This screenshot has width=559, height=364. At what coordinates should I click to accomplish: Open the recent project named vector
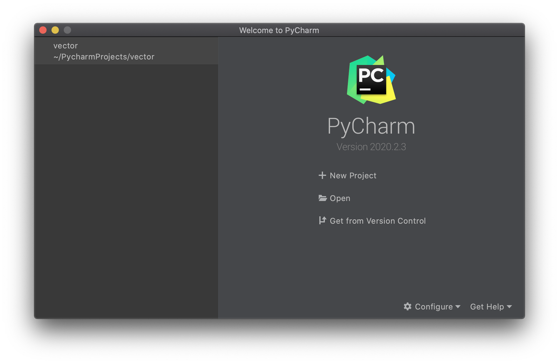(x=126, y=51)
